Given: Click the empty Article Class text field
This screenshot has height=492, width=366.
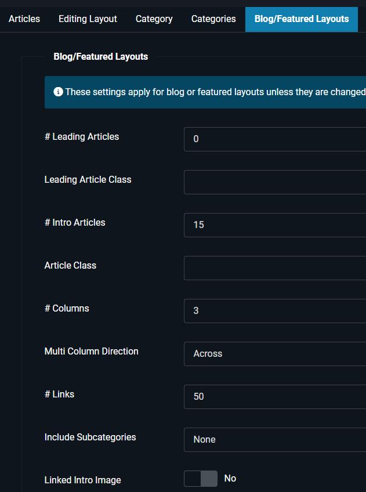Looking at the screenshot, I should tap(274, 267).
